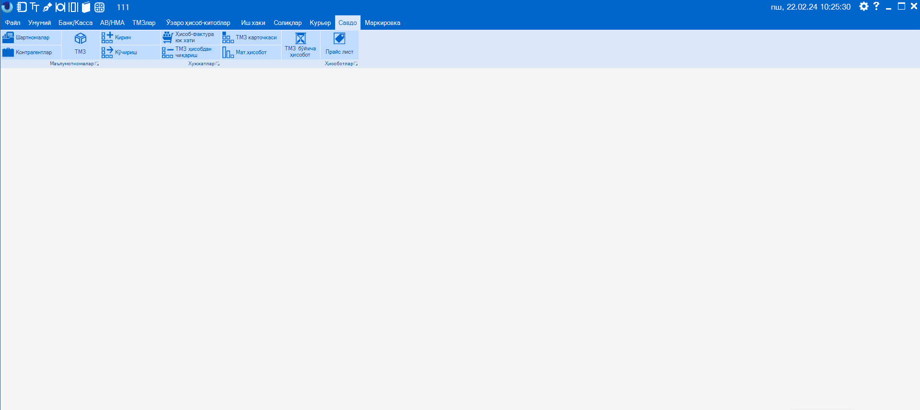Open Ҳисоб-фактура юк хати document
The width and height of the screenshot is (920, 410).
pyautogui.click(x=190, y=37)
